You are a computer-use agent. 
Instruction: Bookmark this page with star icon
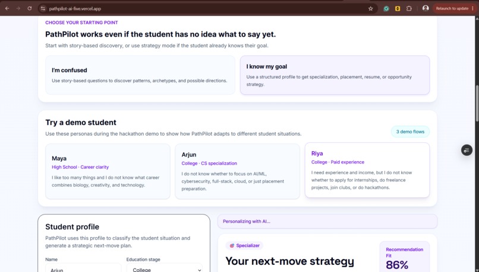tap(371, 8)
